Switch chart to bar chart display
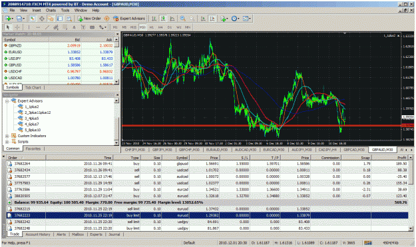The height and width of the screenshot is (247, 416). click(154, 18)
